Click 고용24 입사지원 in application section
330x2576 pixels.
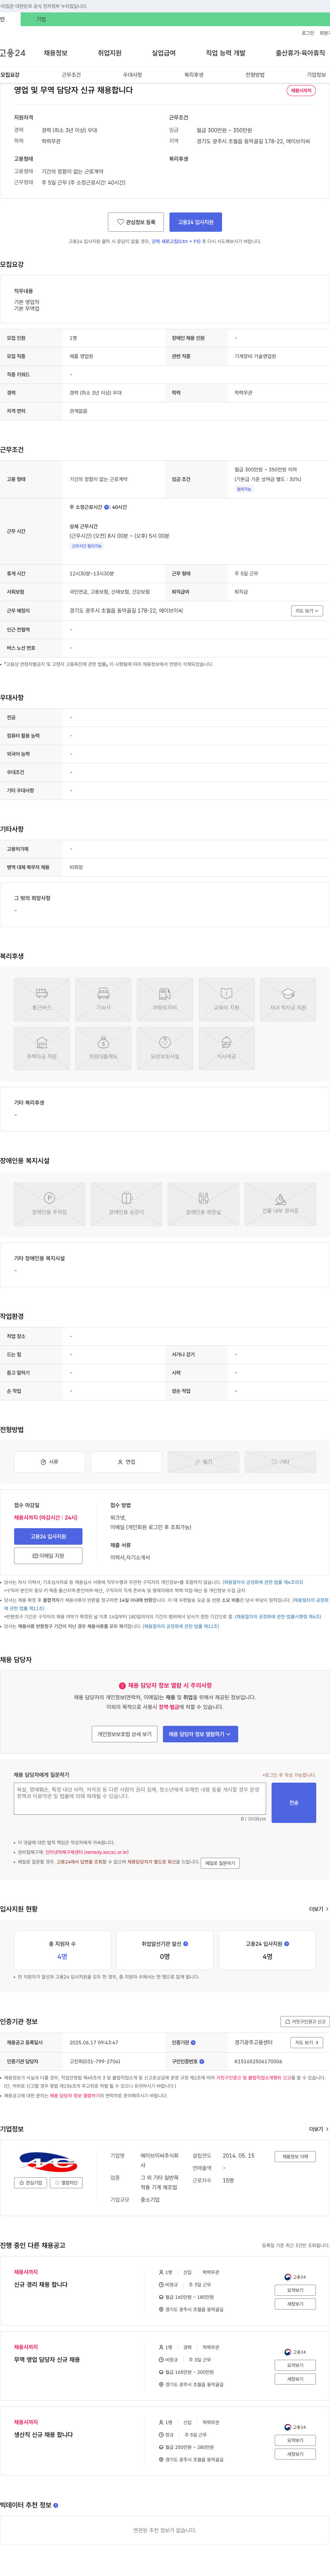[48, 1536]
